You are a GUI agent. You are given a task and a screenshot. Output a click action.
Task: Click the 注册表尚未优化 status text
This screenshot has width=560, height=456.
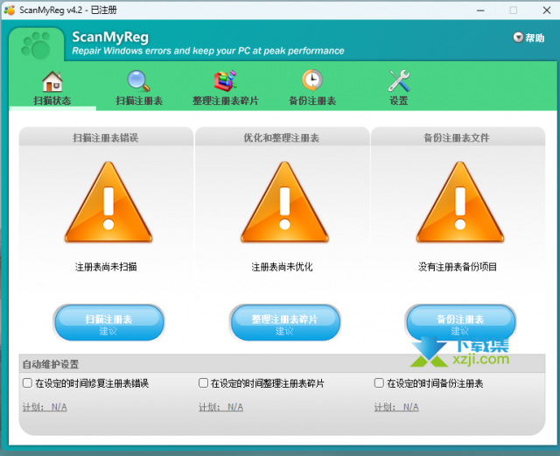(x=282, y=267)
